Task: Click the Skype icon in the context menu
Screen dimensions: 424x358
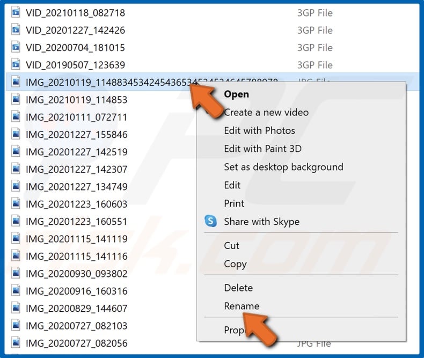Action: [210, 221]
